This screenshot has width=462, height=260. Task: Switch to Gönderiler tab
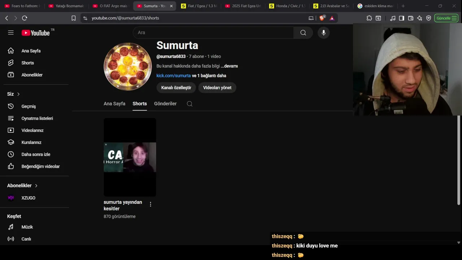[165, 104]
